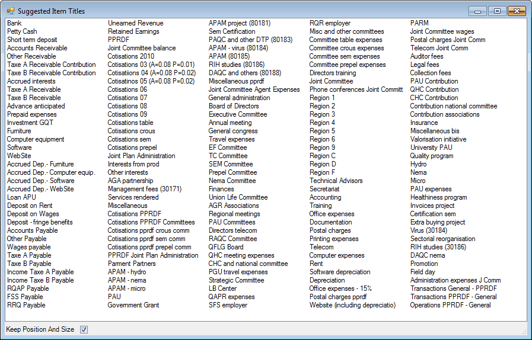Image resolution: width=532 pixels, height=340 pixels.
Task: Click 'APAM project (80181)'
Action: (240, 23)
